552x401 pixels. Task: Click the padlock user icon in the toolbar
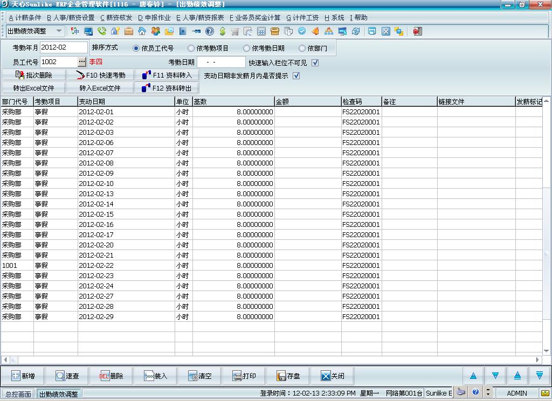(115, 31)
